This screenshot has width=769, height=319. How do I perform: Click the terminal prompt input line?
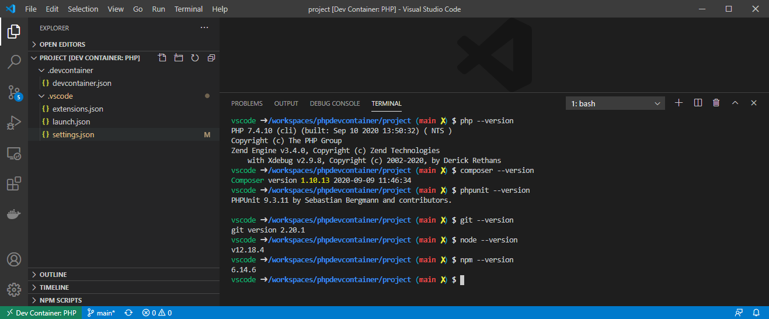(x=347, y=280)
